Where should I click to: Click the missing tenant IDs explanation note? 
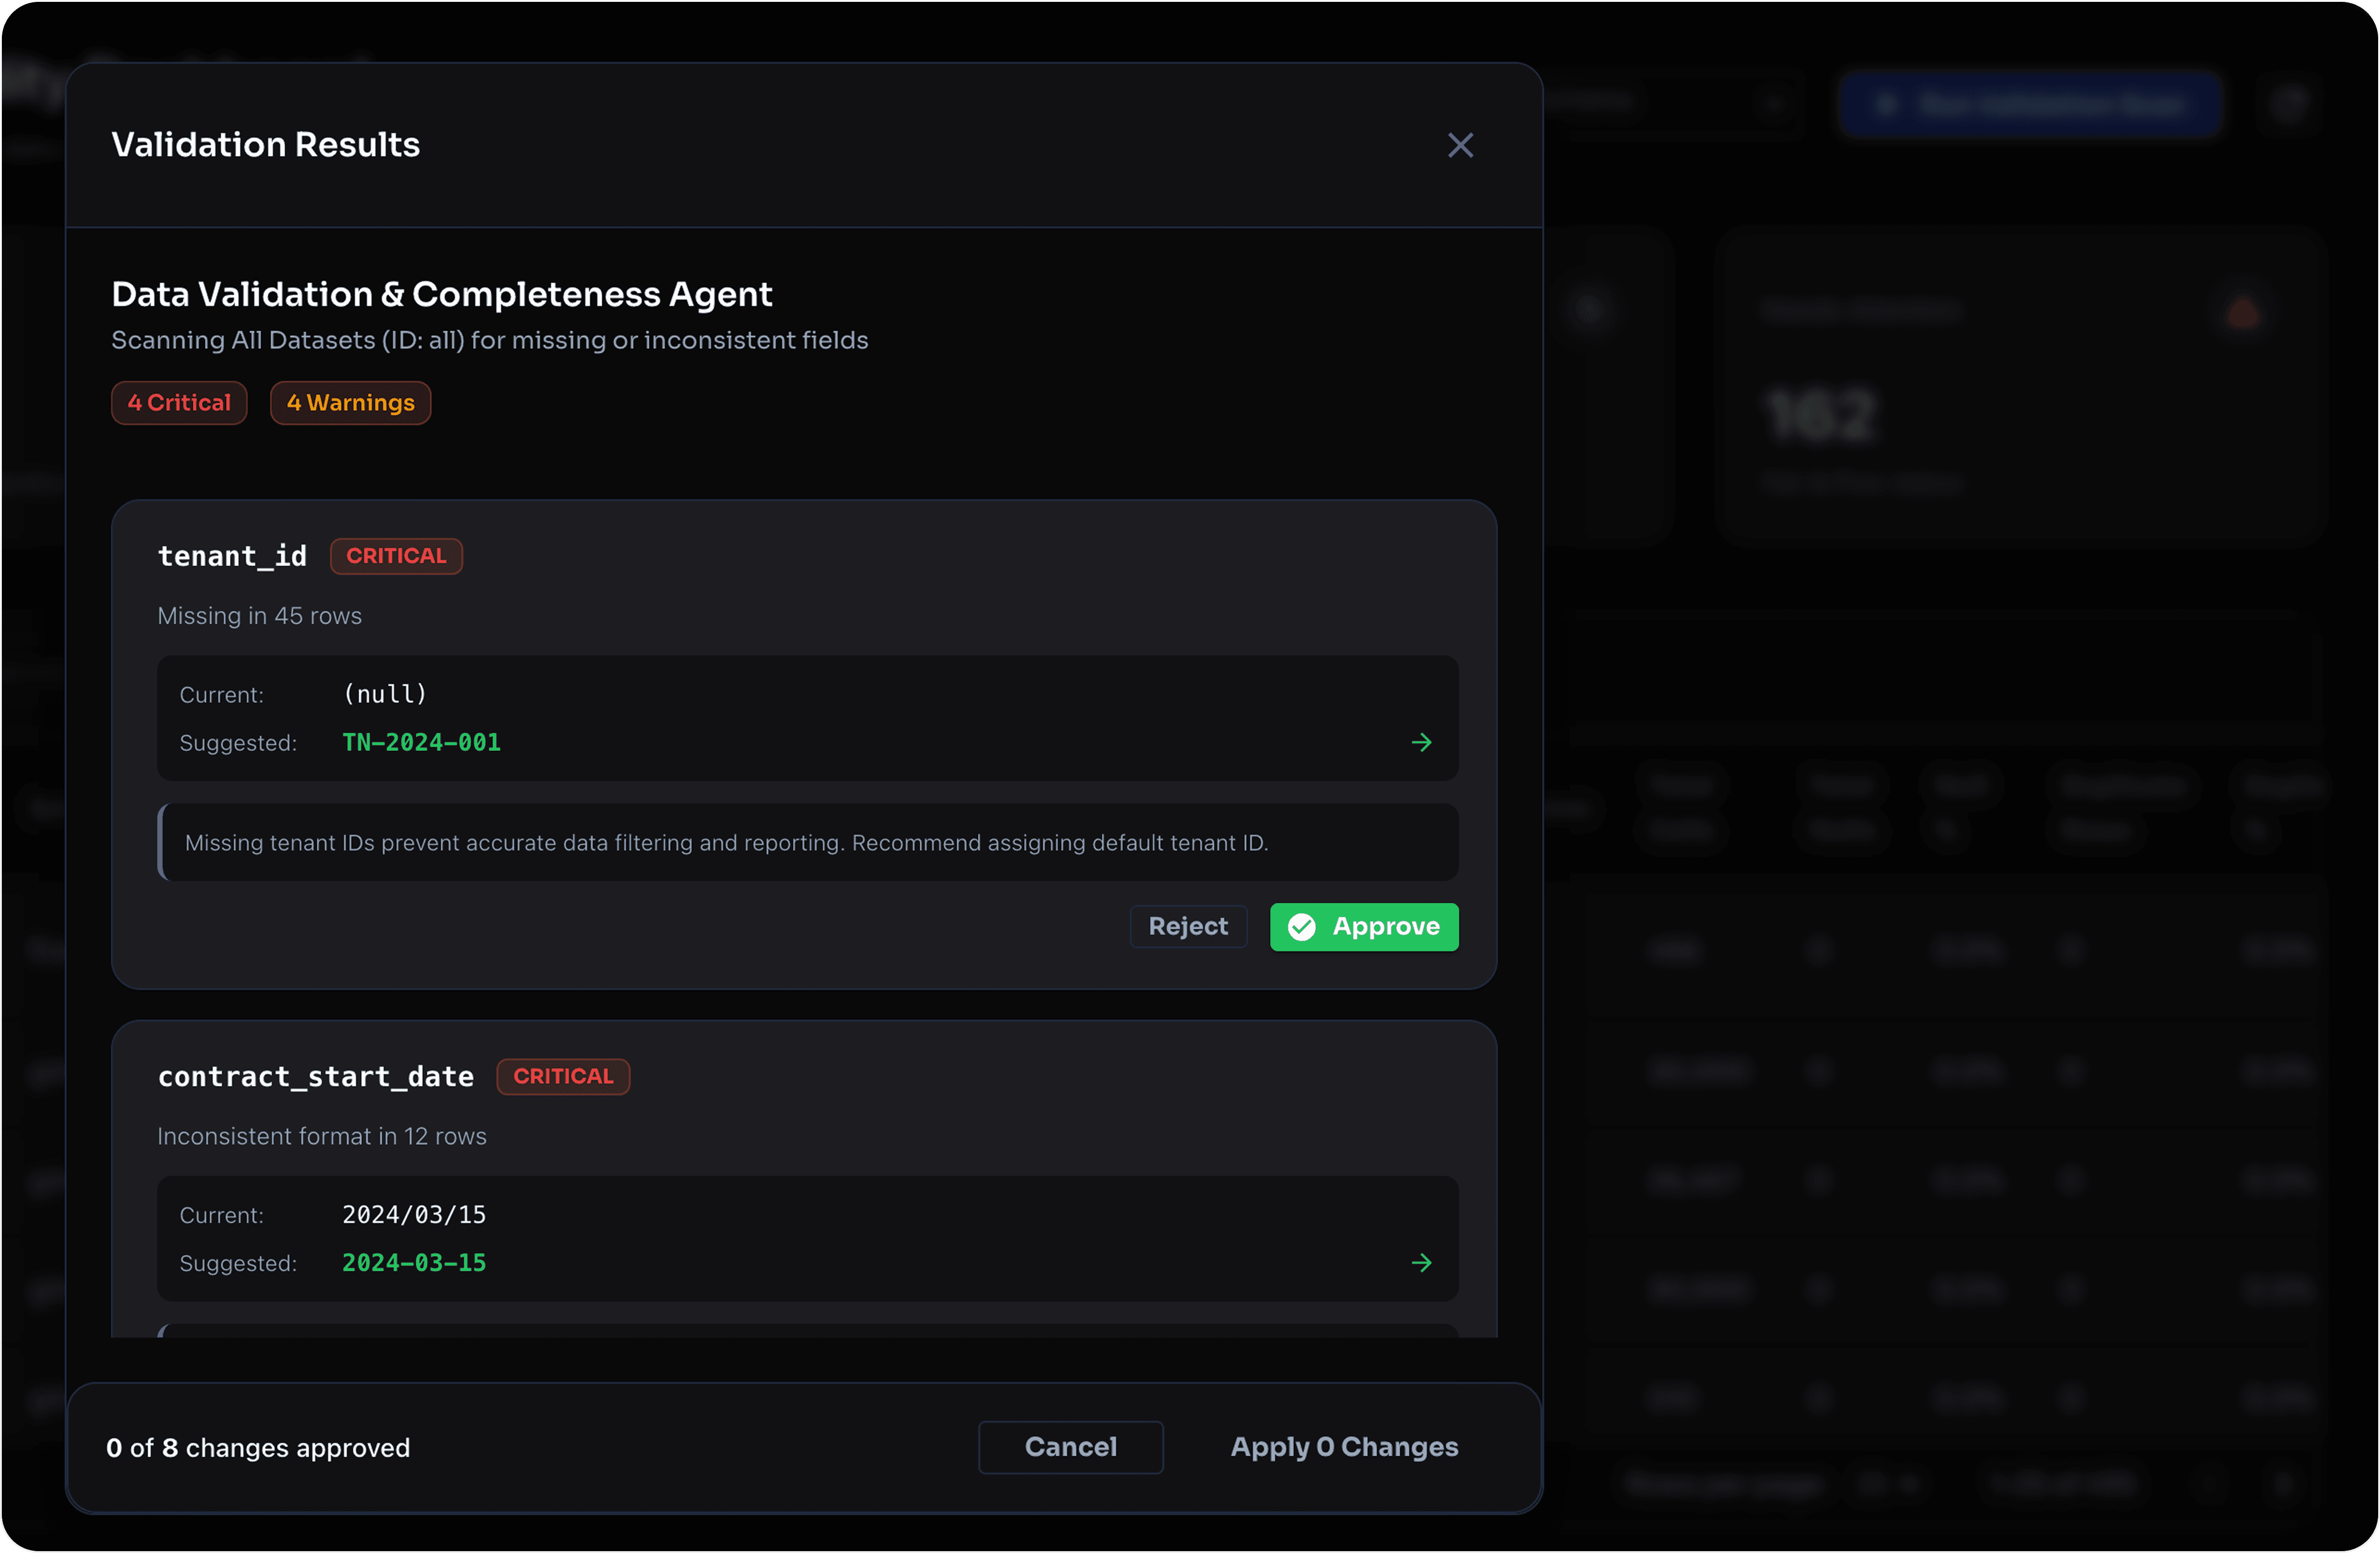pos(726,843)
